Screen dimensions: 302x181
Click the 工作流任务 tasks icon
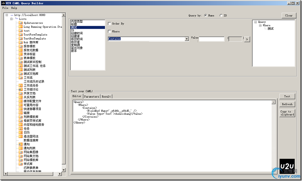21,85
